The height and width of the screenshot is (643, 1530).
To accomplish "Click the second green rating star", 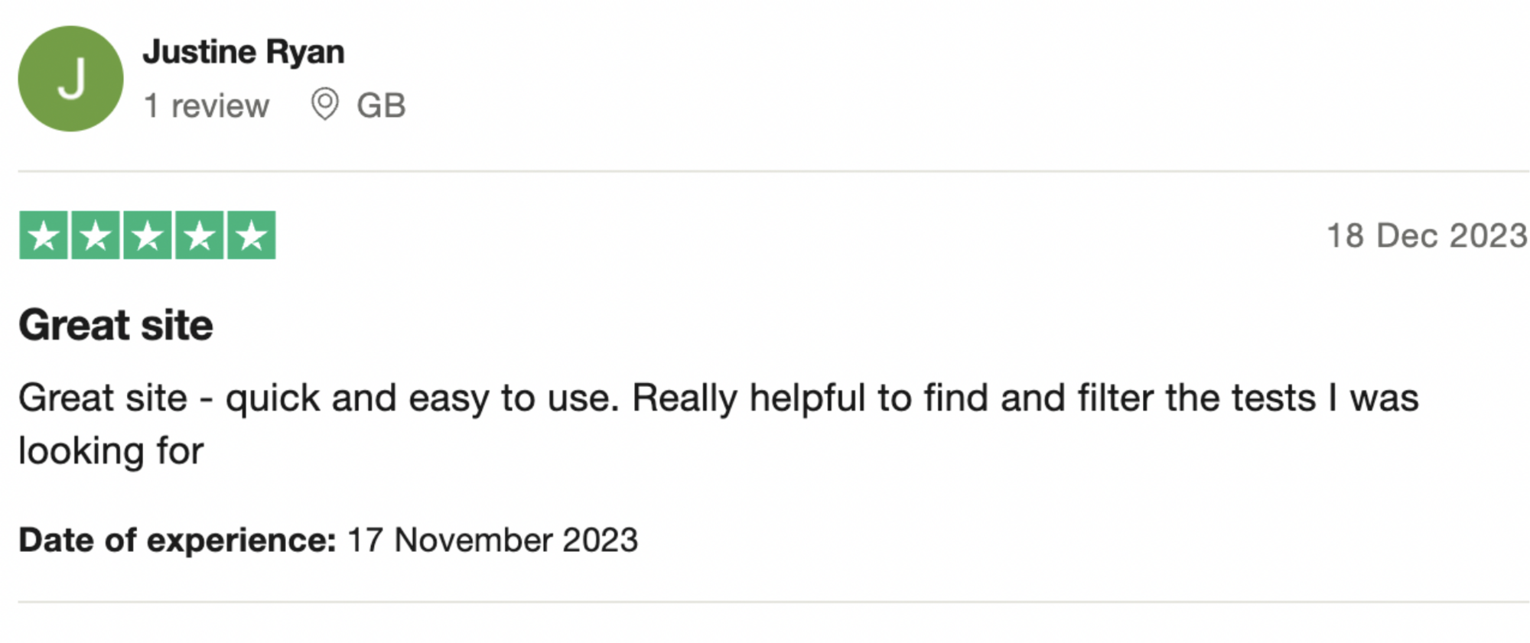I will click(96, 235).
